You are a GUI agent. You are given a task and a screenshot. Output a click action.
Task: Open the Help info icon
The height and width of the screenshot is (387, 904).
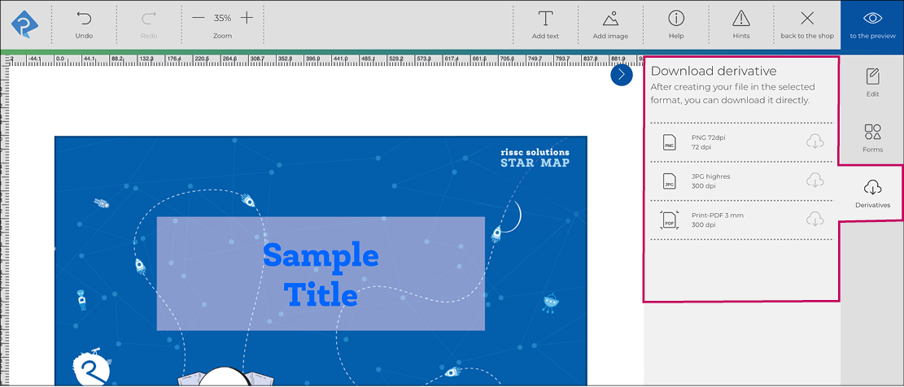pyautogui.click(x=676, y=19)
